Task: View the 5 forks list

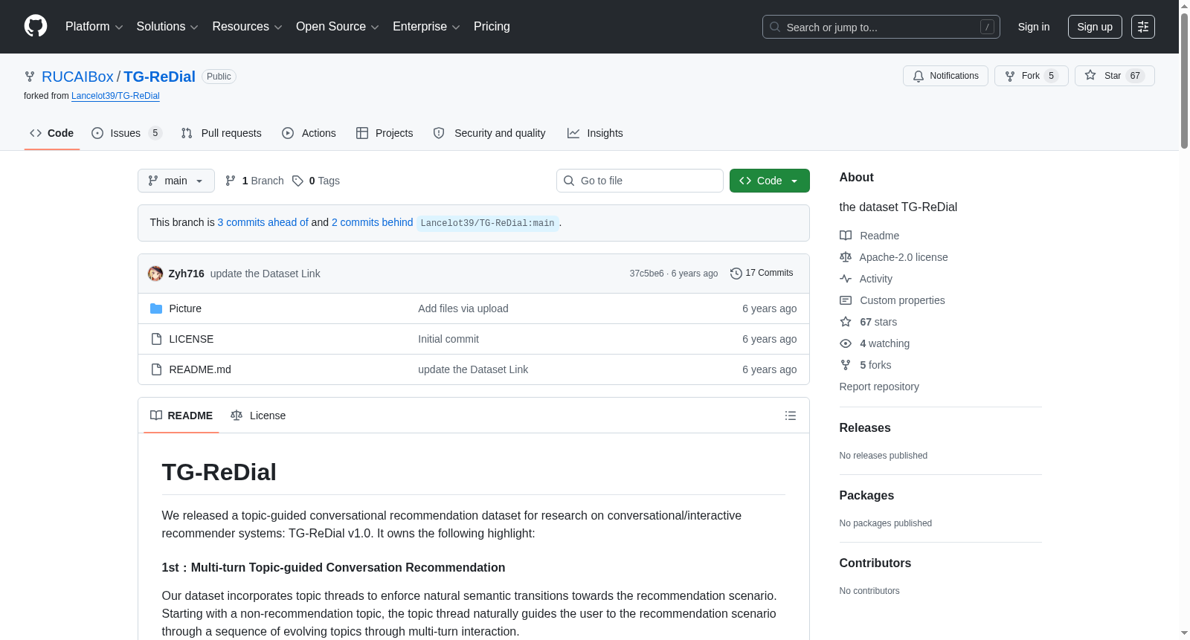Action: pos(866,365)
